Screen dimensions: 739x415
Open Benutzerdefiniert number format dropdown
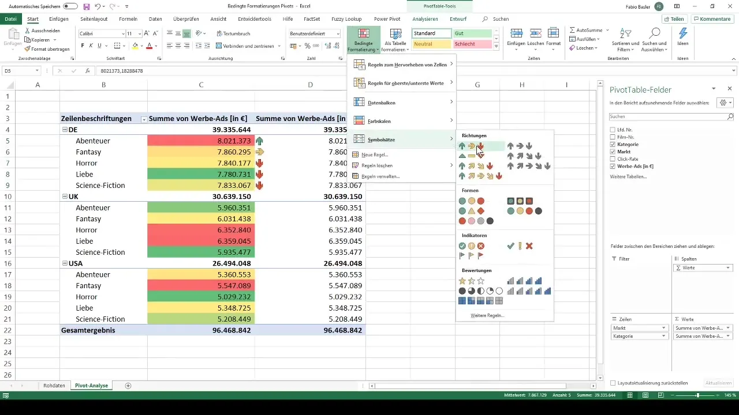pos(338,34)
